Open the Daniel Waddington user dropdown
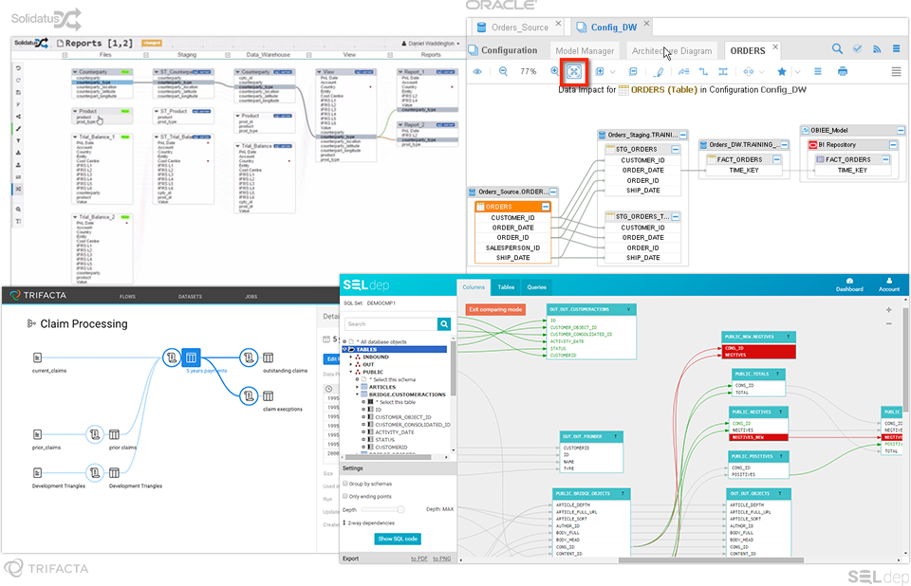The height and width of the screenshot is (586, 911). tap(432, 44)
